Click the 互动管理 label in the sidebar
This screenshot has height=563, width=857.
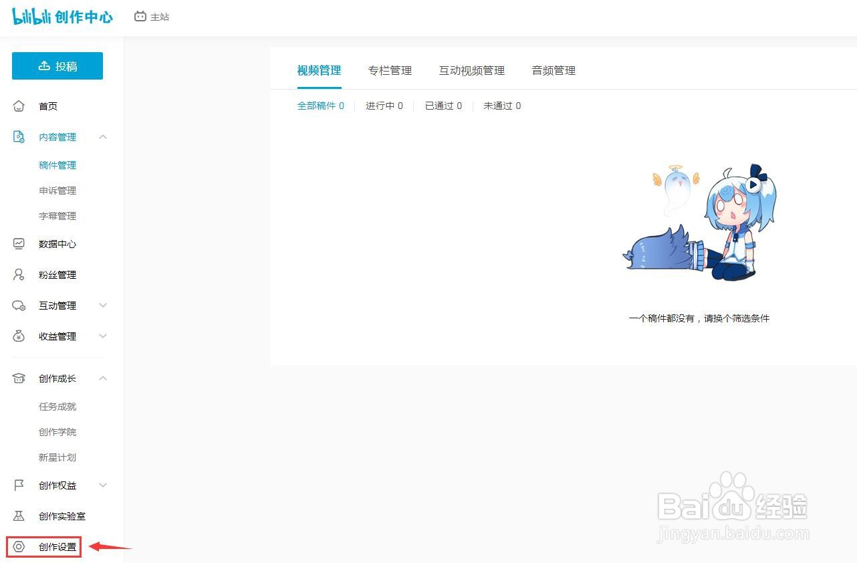click(x=57, y=306)
